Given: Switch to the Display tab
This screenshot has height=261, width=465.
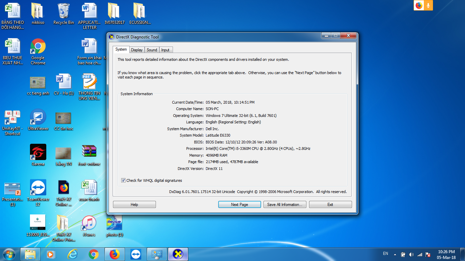Looking at the screenshot, I should point(137,50).
